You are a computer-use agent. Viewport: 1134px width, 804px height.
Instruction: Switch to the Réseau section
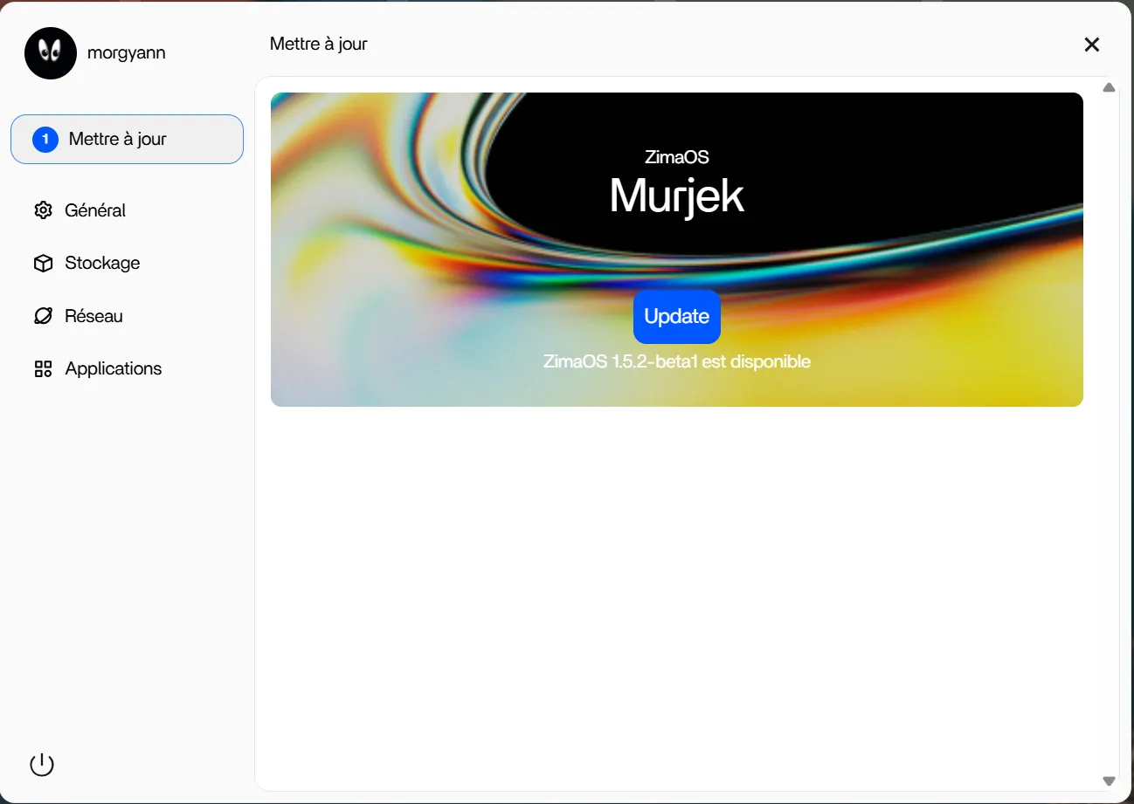(x=93, y=316)
